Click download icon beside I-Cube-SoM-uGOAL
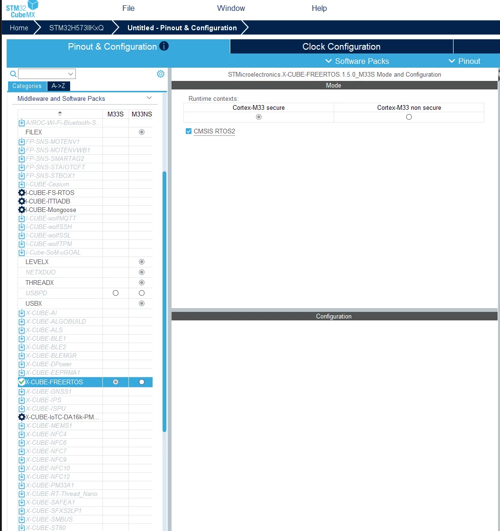Screen dimensions: 500x531 (22, 252)
